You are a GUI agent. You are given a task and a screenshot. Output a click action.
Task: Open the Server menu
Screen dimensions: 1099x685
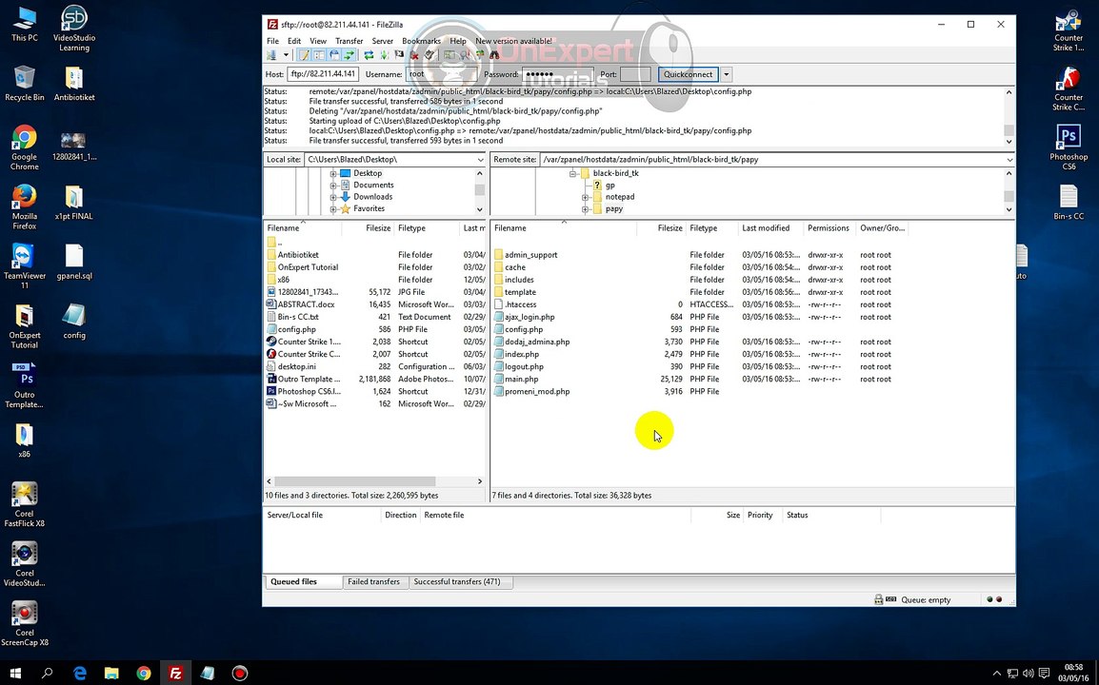coord(383,41)
